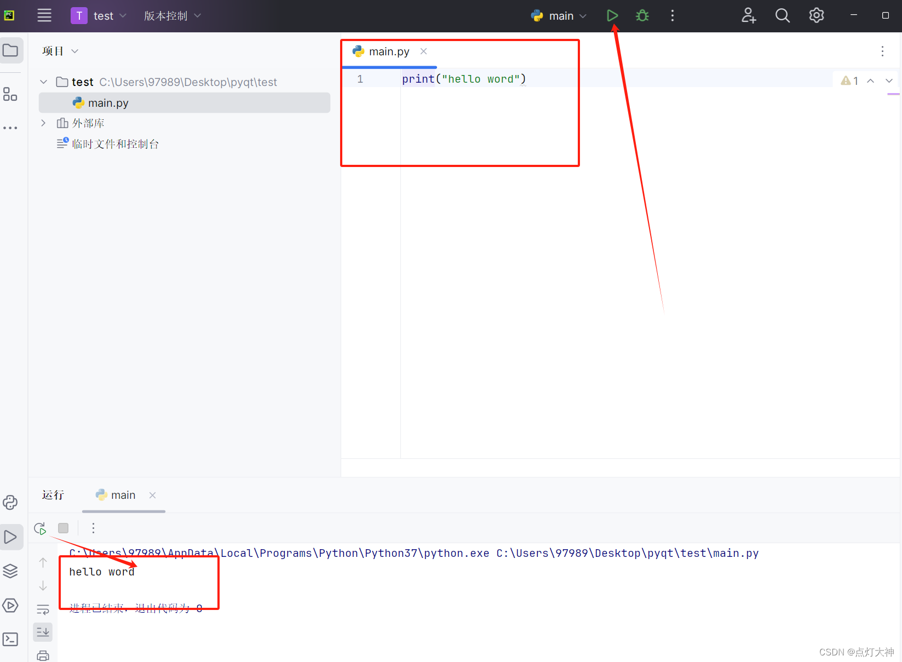Jump to next highlighted problem

[x=889, y=80]
